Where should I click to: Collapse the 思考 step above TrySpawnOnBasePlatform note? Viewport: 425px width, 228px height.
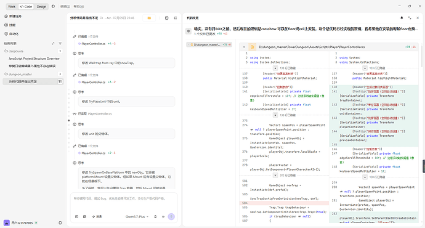click(78, 163)
